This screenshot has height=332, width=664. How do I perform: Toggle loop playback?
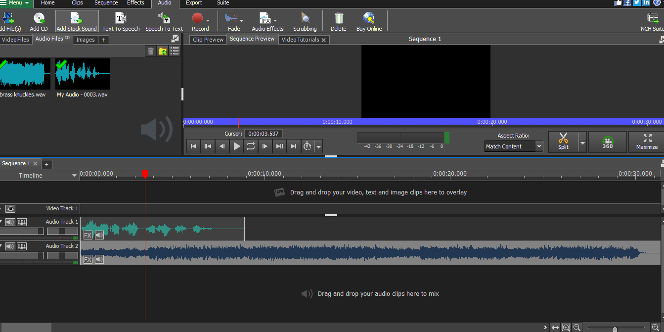(x=251, y=146)
